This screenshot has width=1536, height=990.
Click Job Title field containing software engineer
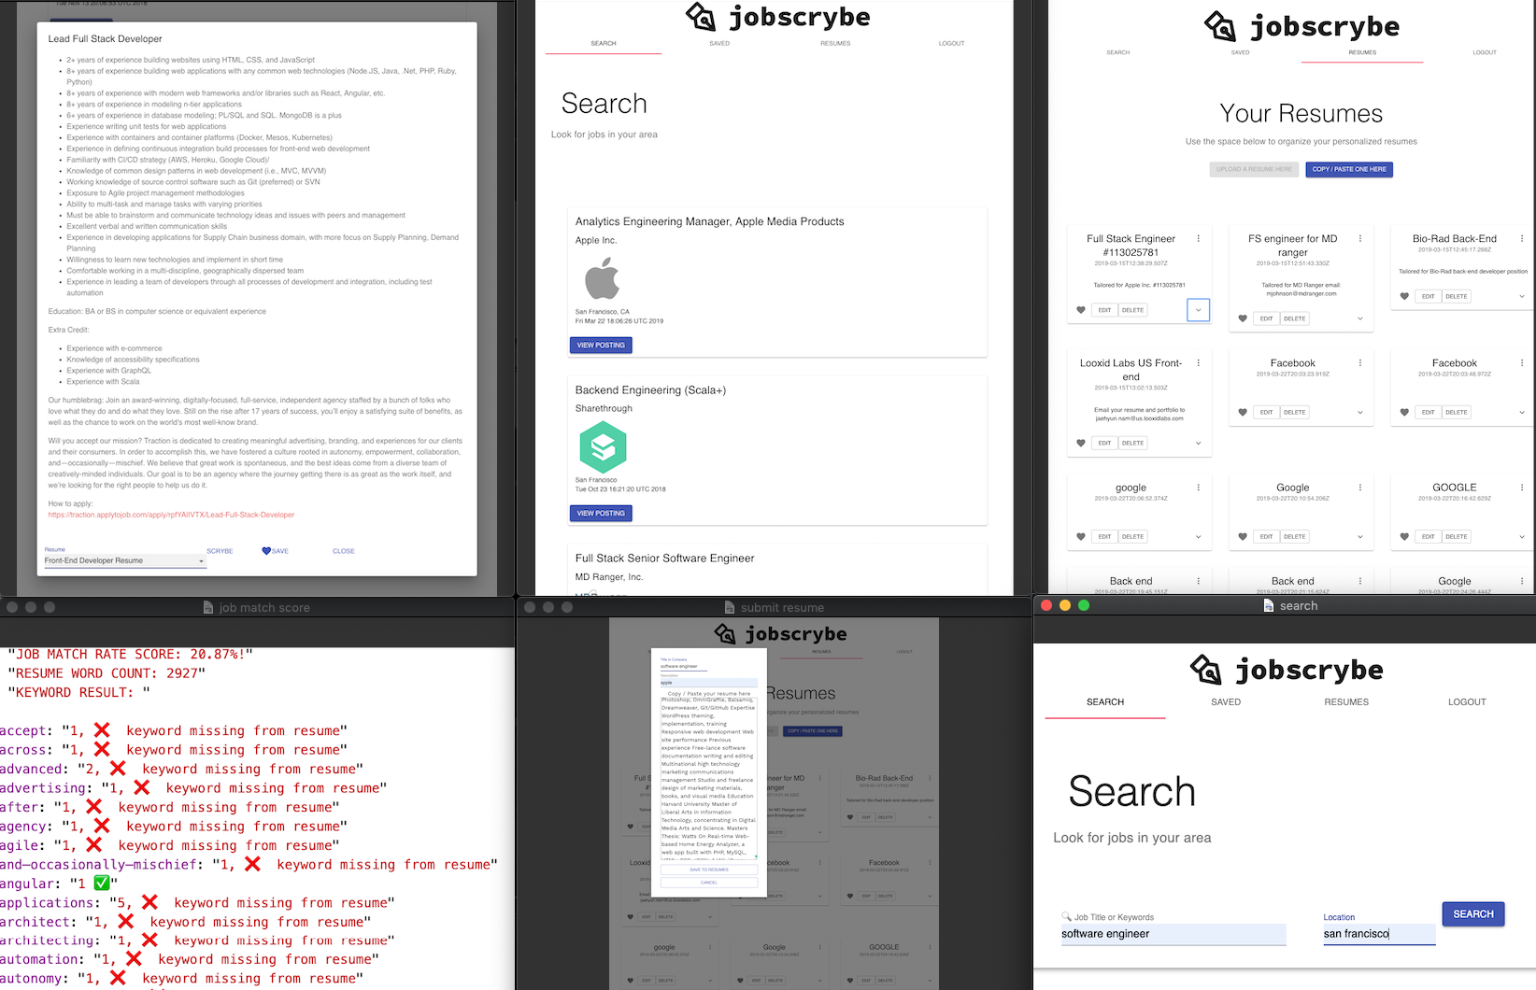(1173, 934)
